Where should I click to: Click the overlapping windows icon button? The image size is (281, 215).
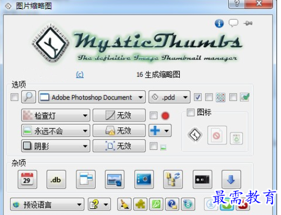[85, 179]
